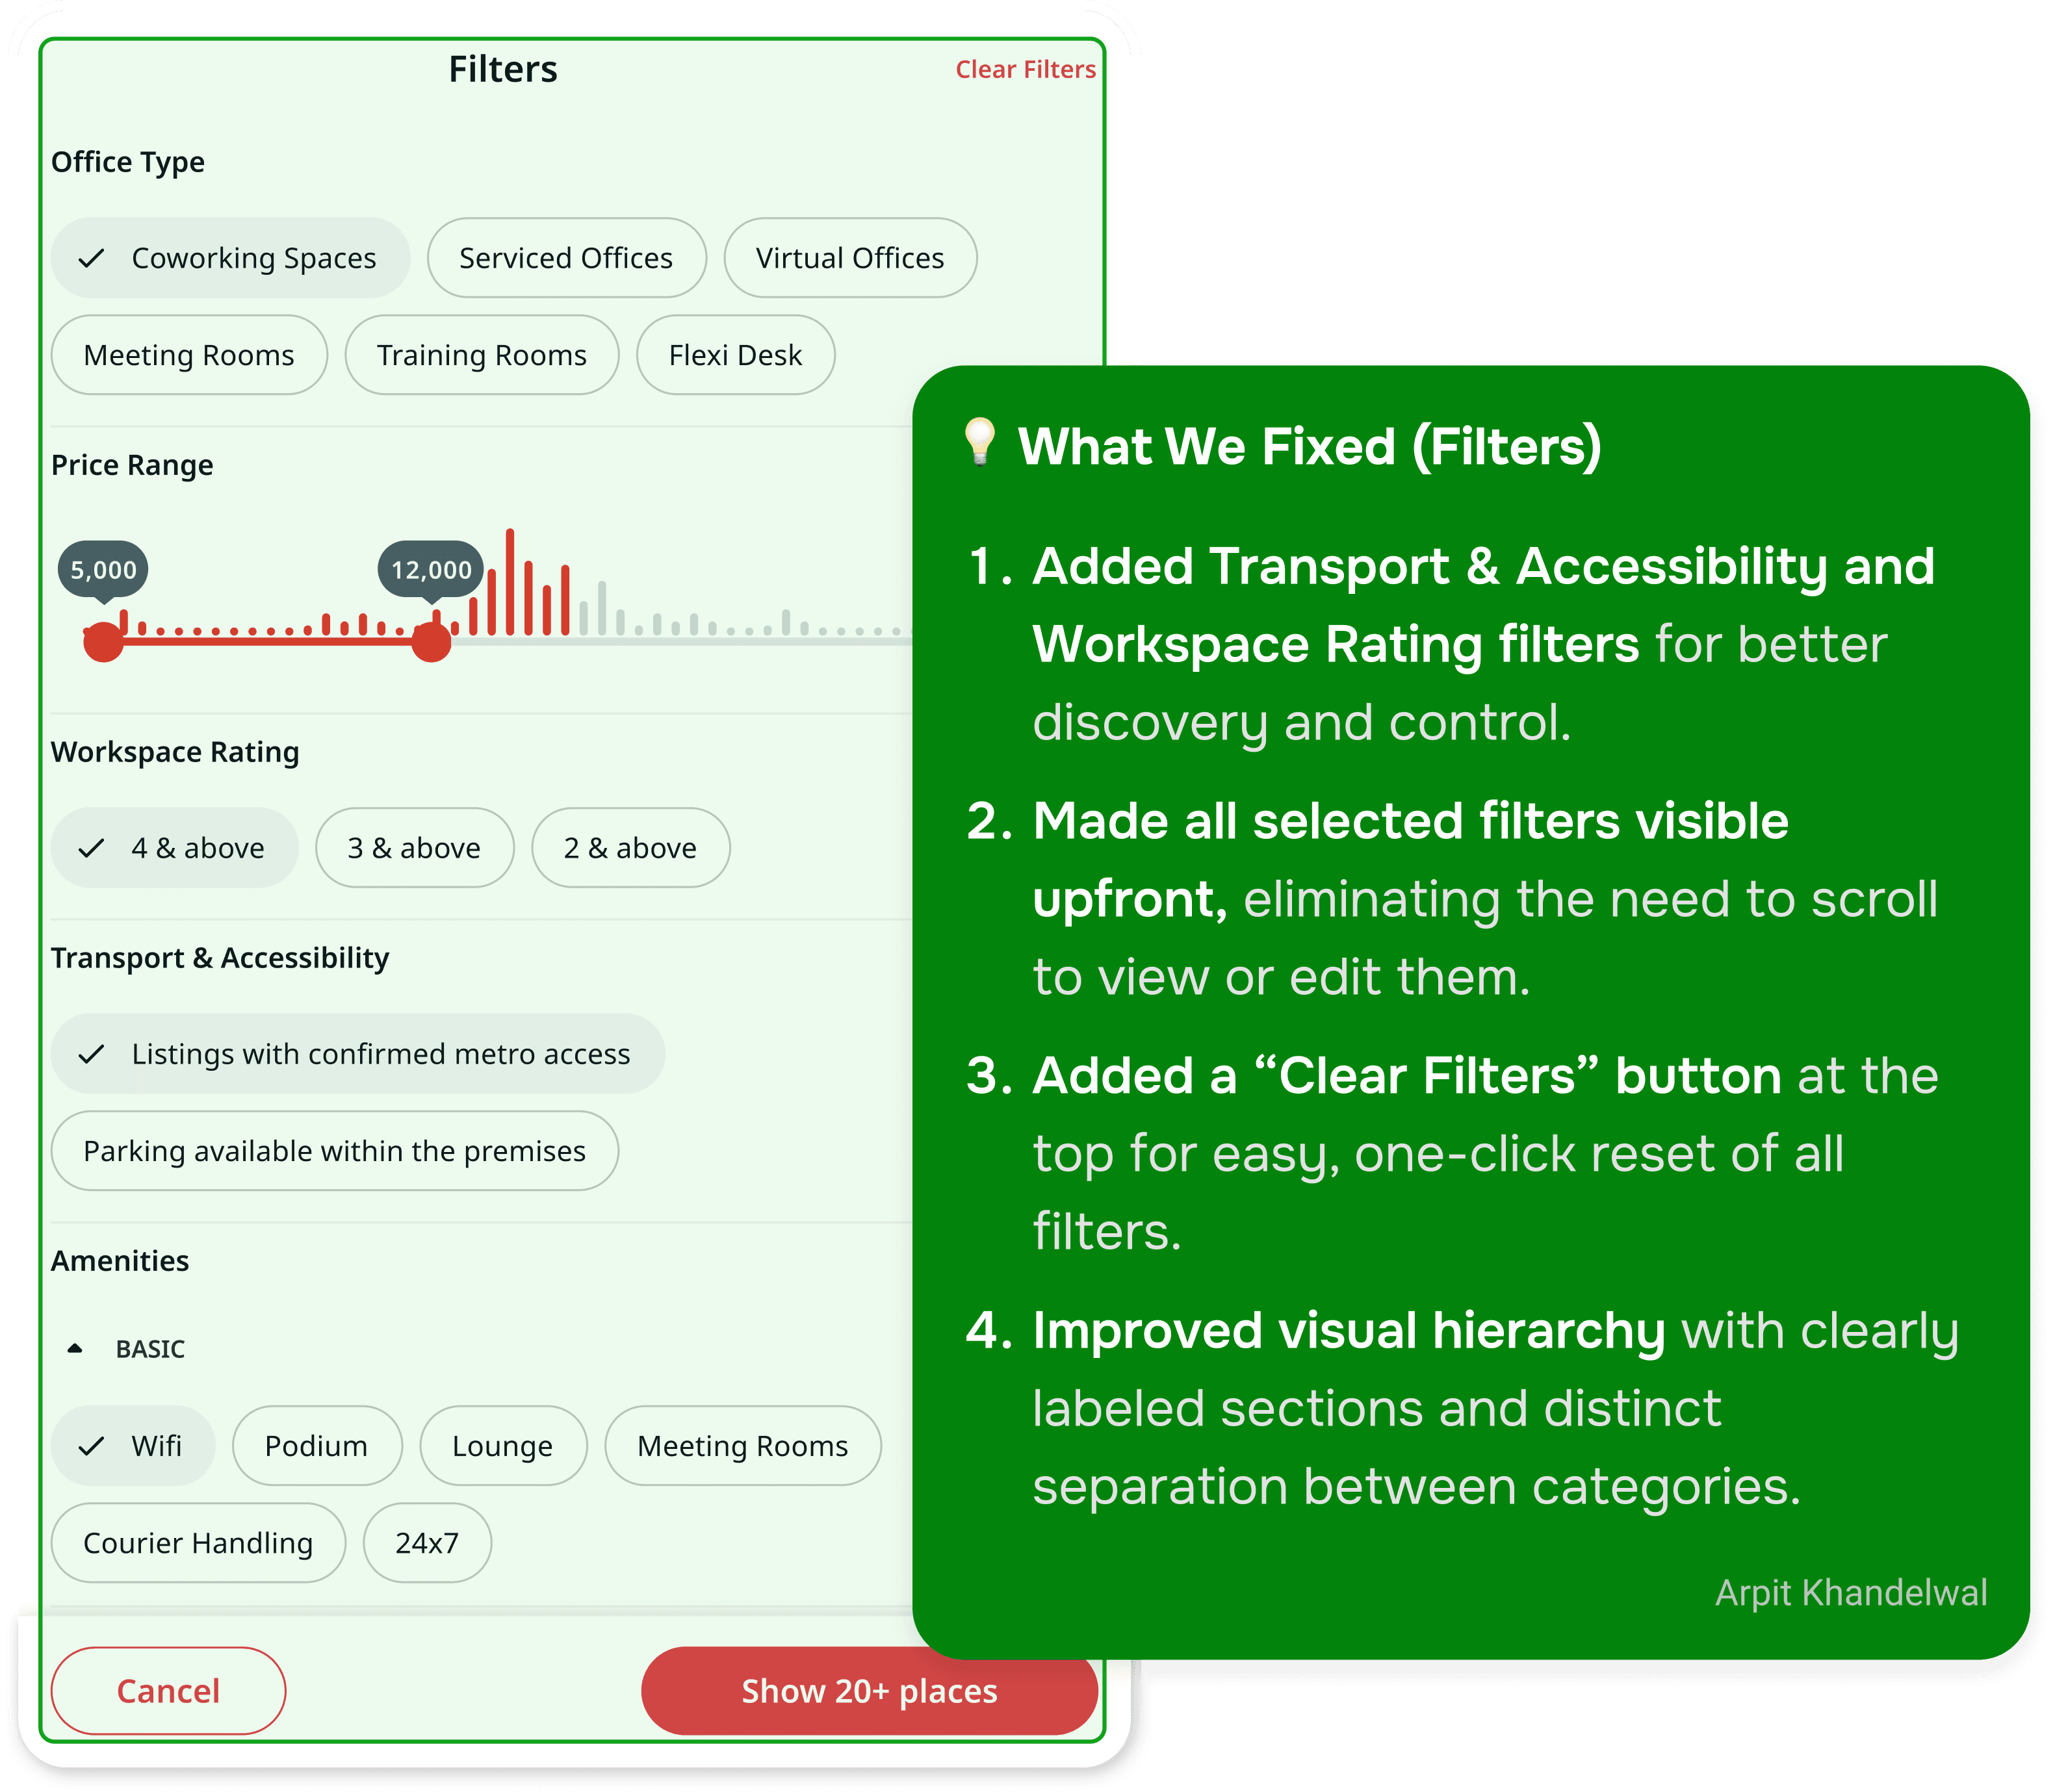Image resolution: width=2055 pixels, height=1792 pixels.
Task: Click the lightbulb icon beside What We Fixed
Action: click(x=979, y=442)
